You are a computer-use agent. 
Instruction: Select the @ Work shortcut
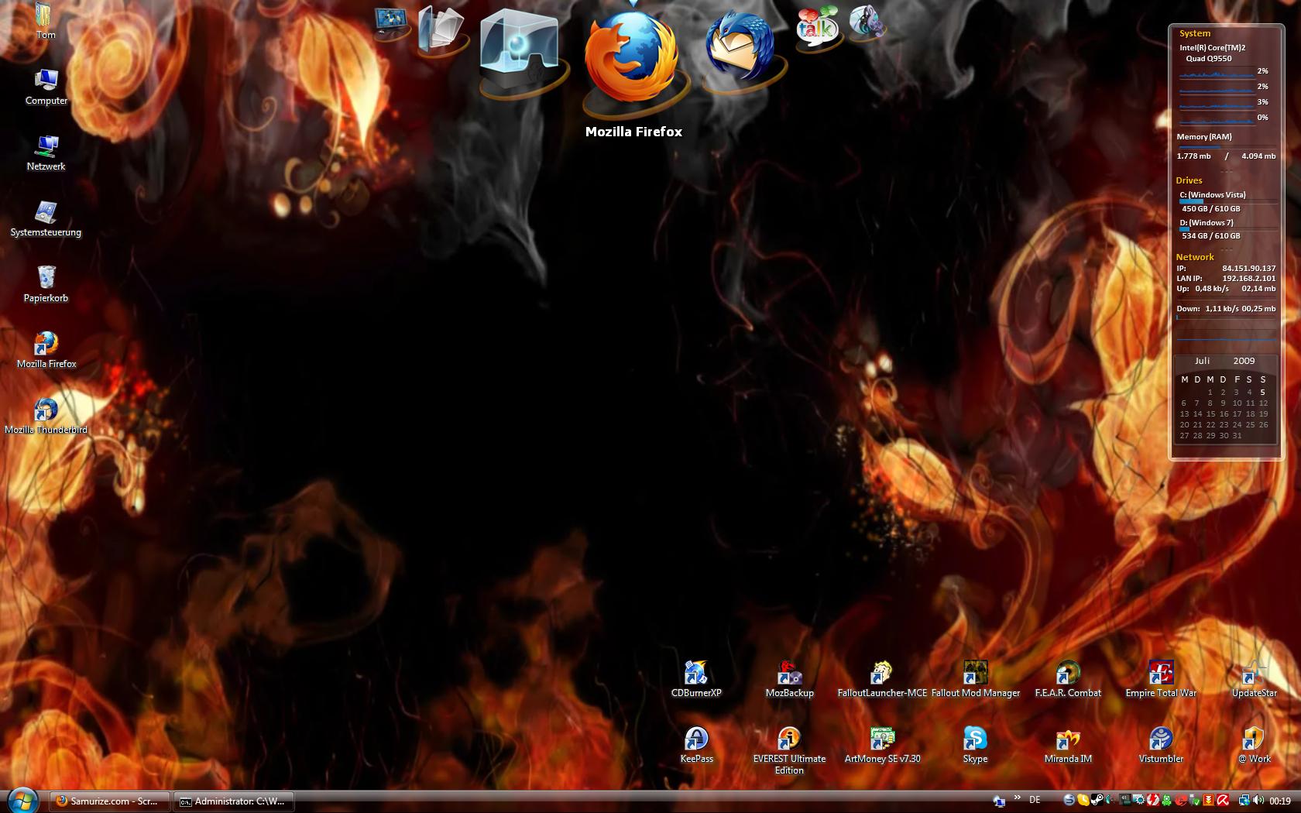(x=1254, y=745)
